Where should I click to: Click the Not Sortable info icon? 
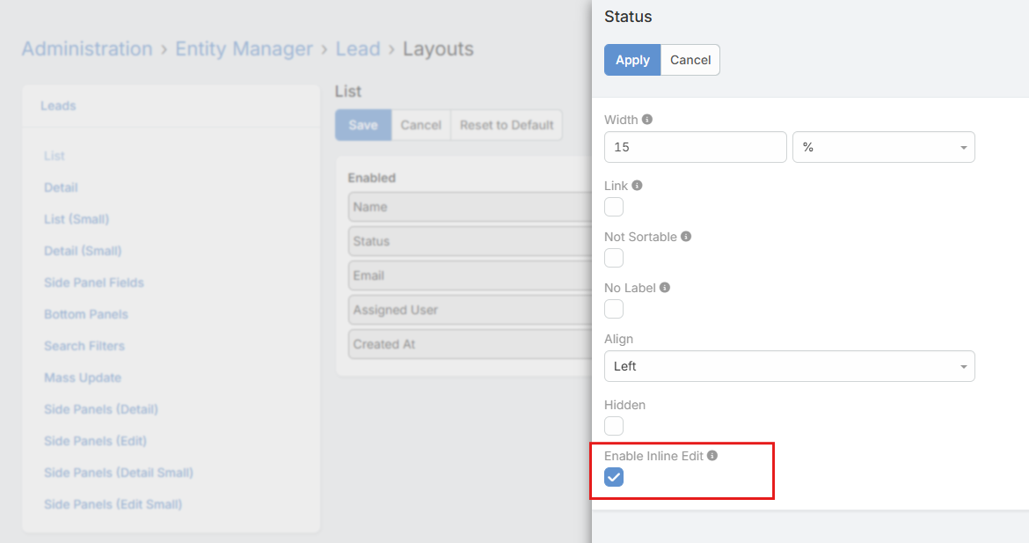point(685,236)
